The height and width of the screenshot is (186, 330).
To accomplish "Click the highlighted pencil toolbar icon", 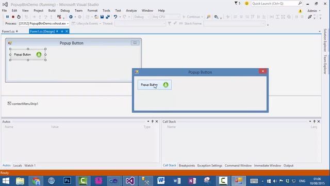I will (208, 17).
